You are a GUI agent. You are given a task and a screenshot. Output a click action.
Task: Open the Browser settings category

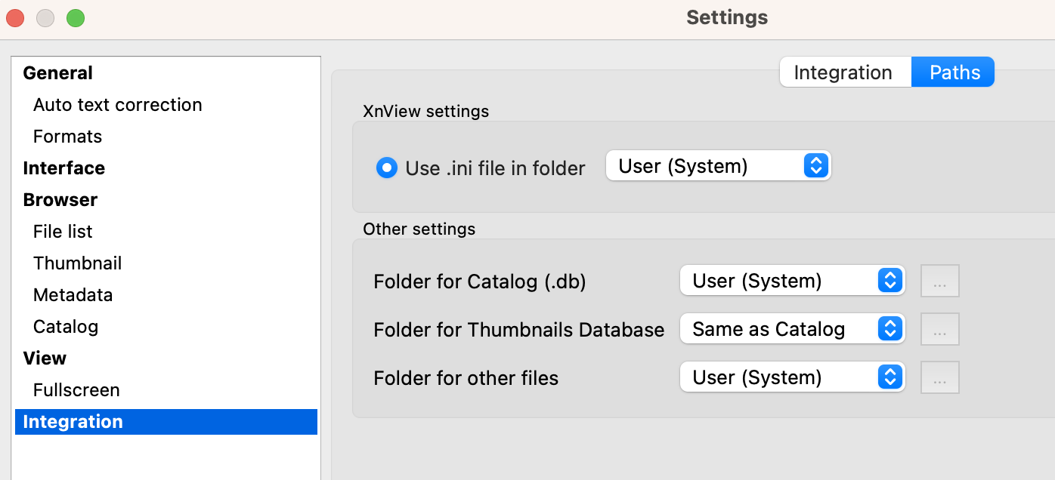[60, 200]
